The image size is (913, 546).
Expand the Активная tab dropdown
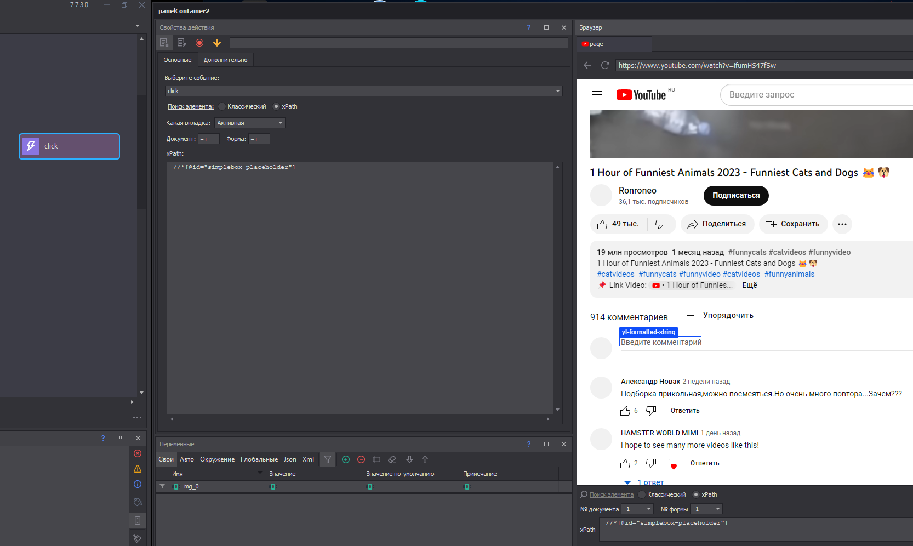249,123
